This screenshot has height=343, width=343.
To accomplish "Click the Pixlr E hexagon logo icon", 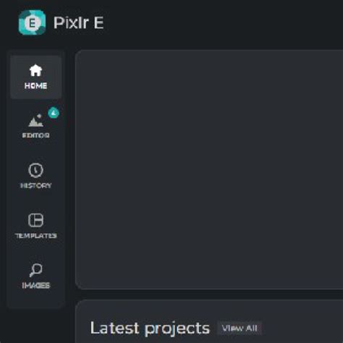I will click(x=32, y=22).
